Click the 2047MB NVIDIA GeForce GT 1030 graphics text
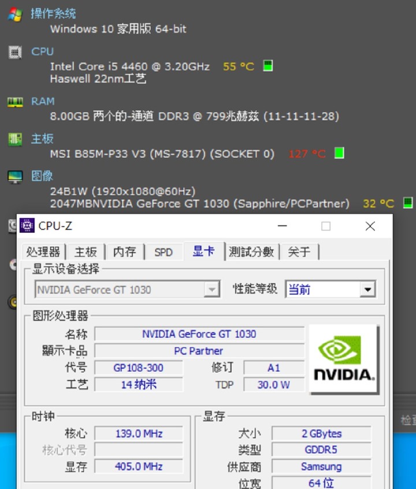Screen dimensions: 416x489 tap(199, 203)
